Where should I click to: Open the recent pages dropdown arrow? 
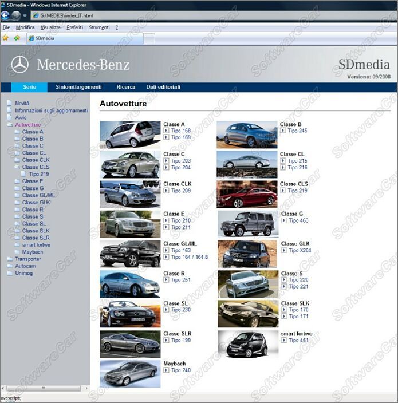point(25,15)
